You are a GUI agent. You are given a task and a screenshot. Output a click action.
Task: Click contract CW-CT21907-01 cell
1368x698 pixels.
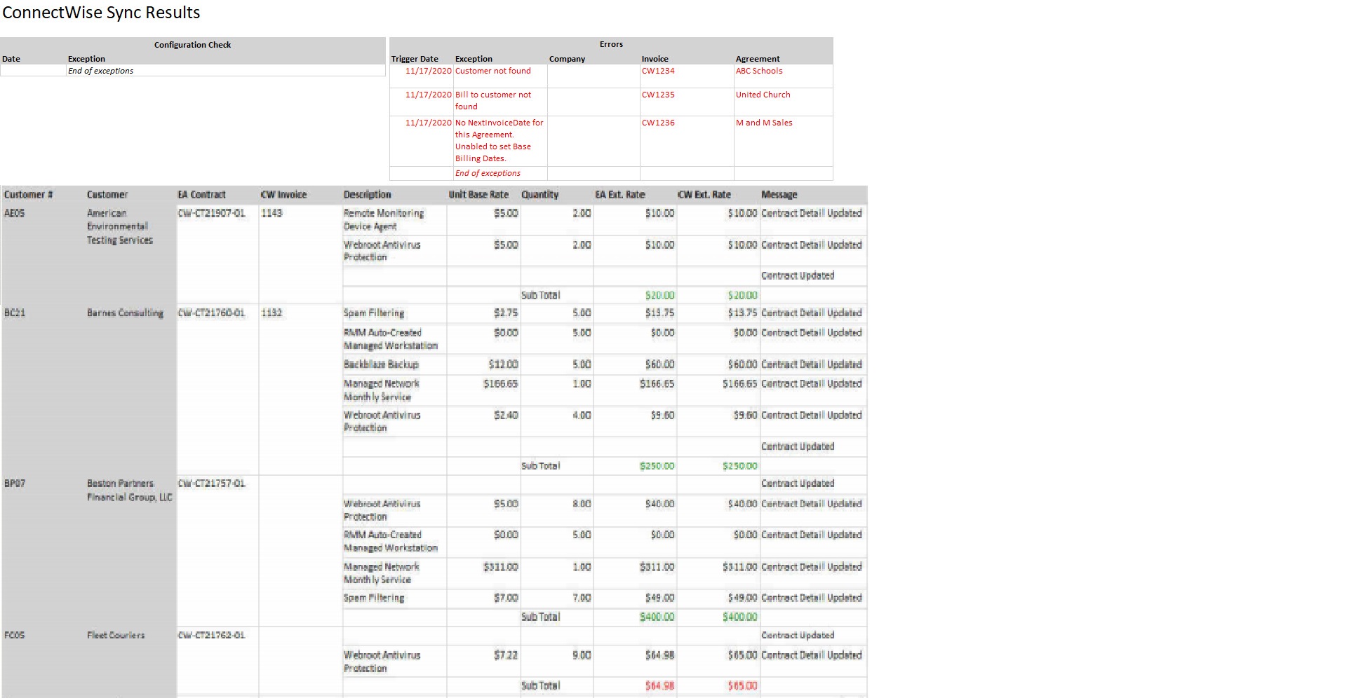tap(212, 213)
